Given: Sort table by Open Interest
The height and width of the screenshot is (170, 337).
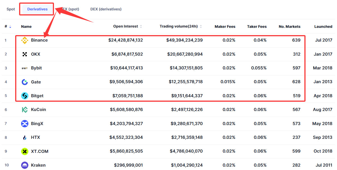Looking at the screenshot, I should point(141,26).
